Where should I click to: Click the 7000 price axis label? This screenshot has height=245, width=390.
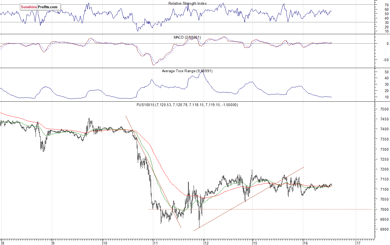(x=384, y=209)
